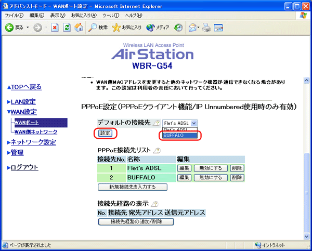Click the 設定 button

[x=105, y=133]
